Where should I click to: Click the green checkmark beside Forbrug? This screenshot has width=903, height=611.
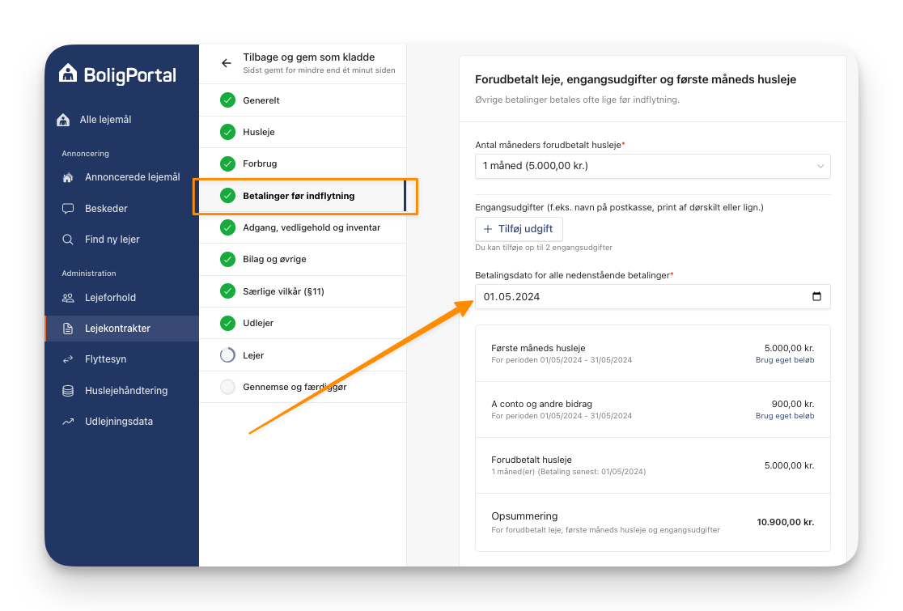(228, 163)
